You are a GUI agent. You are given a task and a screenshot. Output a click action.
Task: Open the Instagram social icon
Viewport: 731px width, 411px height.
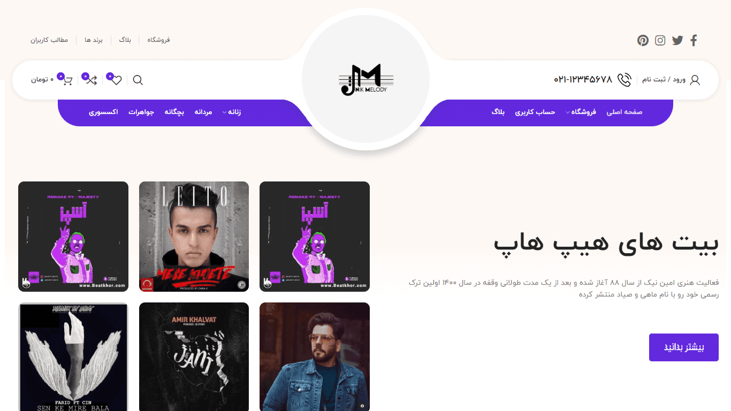coord(660,40)
